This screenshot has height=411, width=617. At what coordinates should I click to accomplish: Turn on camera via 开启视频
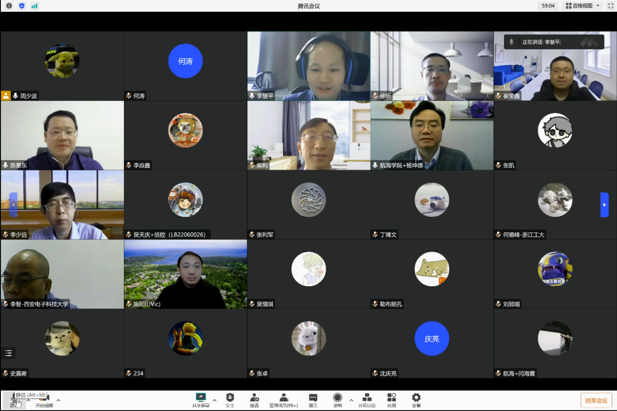[x=44, y=400]
